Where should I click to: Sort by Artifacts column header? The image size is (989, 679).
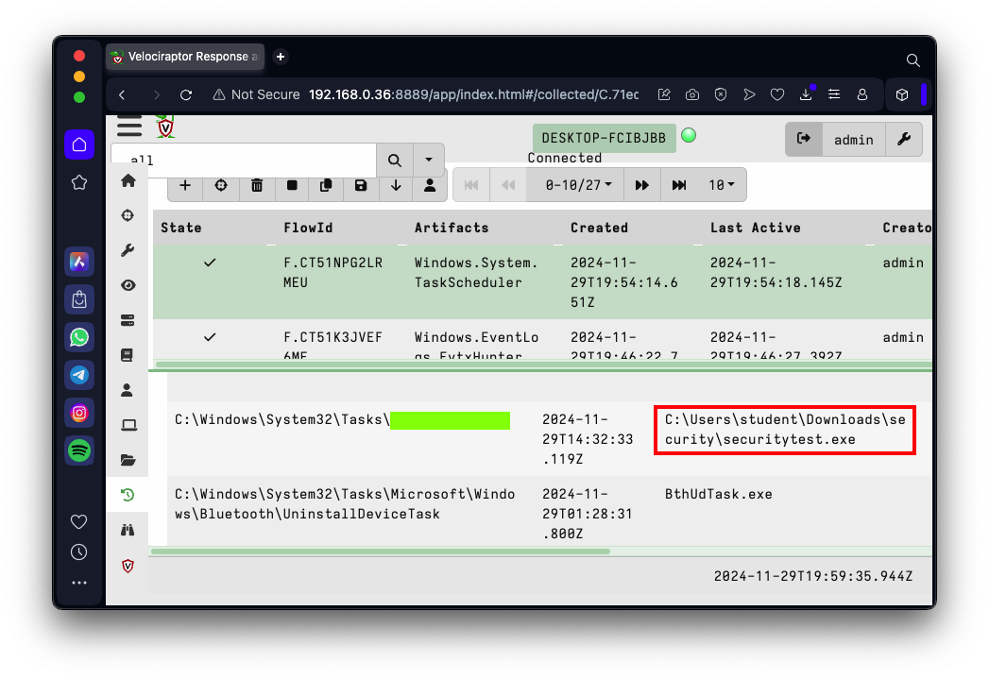click(452, 228)
